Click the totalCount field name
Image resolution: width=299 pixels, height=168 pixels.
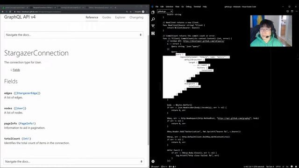pyautogui.click(x=12, y=139)
